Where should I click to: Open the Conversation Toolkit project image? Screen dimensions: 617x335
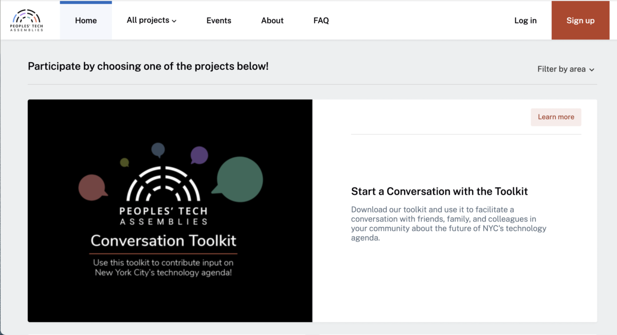[170, 211]
